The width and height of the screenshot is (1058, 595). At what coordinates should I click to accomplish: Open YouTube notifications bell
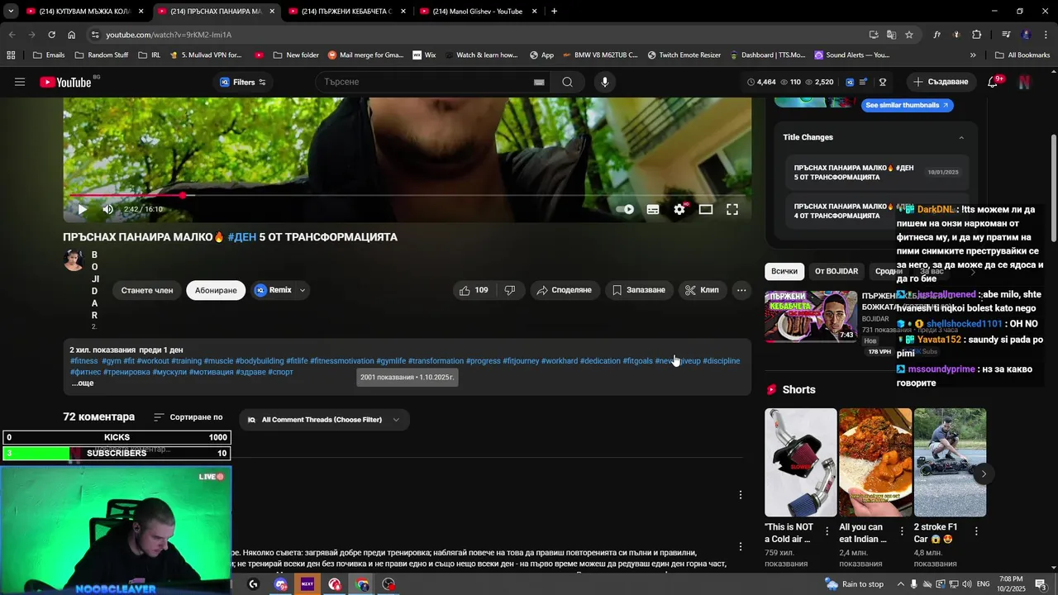pos(994,82)
